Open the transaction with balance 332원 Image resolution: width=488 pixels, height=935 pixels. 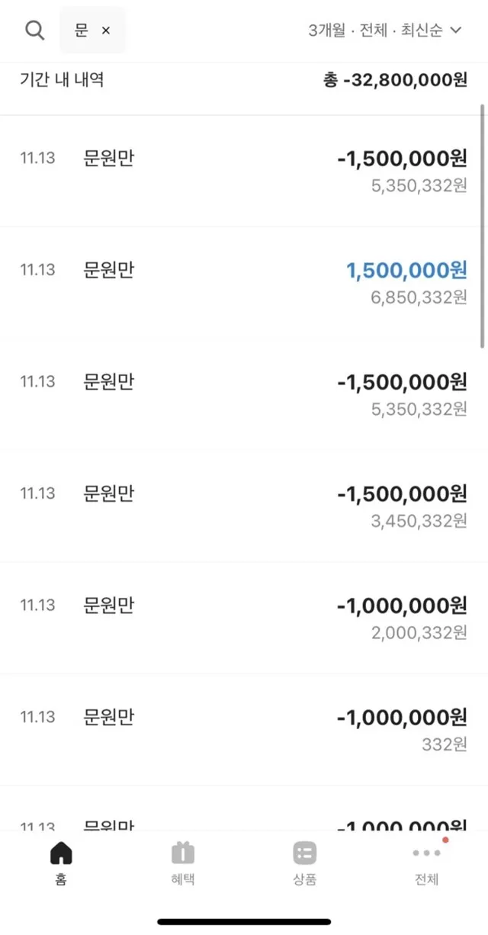pos(244,729)
